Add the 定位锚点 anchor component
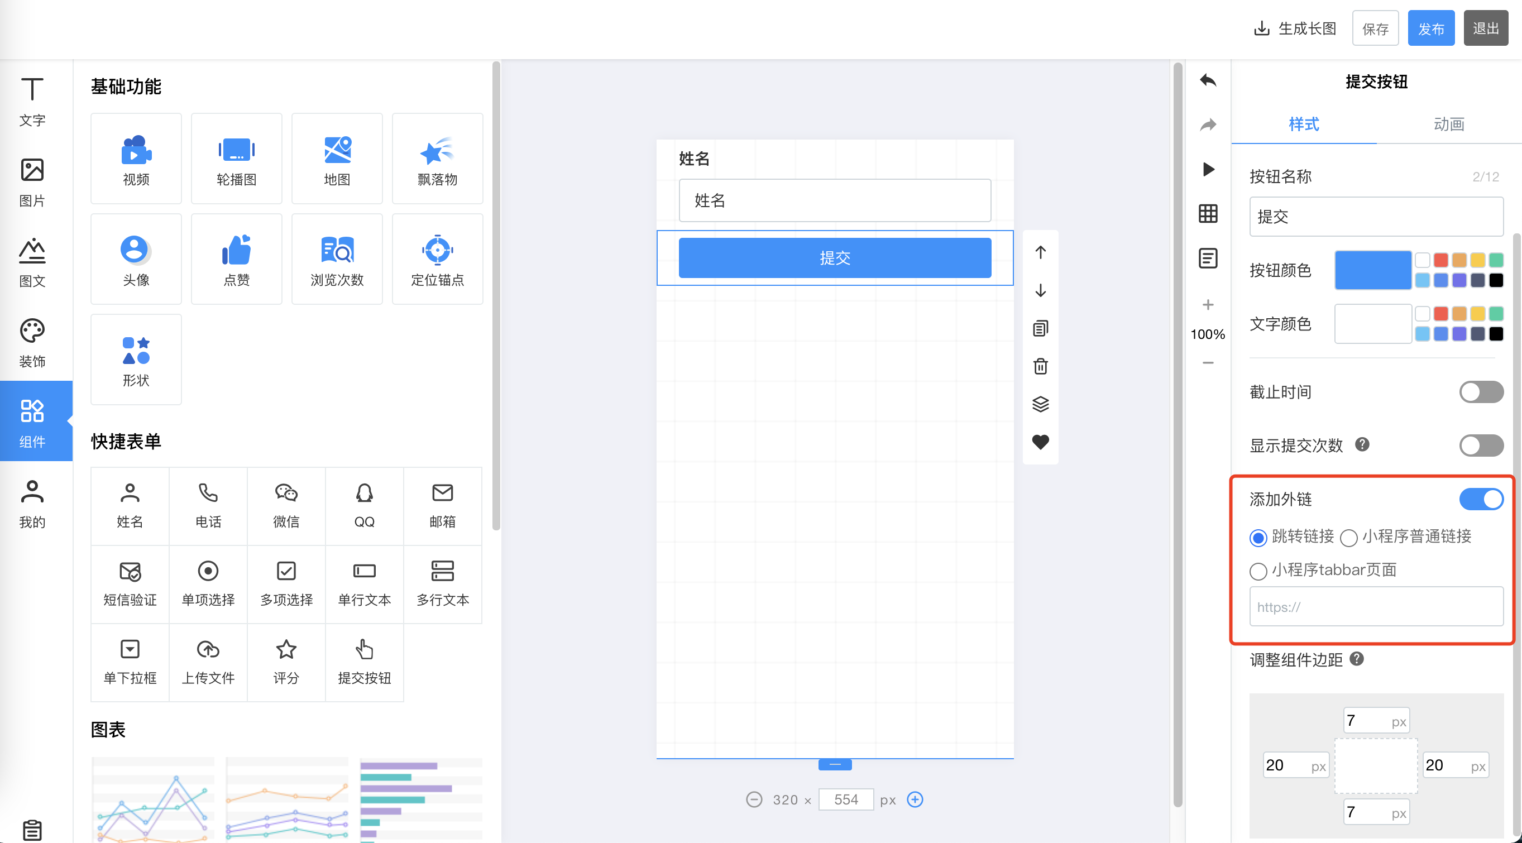 pos(437,258)
